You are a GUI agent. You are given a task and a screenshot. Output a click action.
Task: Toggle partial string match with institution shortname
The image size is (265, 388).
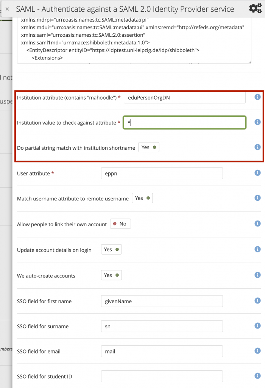click(x=149, y=147)
